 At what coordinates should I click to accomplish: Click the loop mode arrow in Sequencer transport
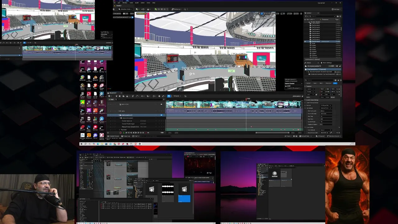(148, 133)
